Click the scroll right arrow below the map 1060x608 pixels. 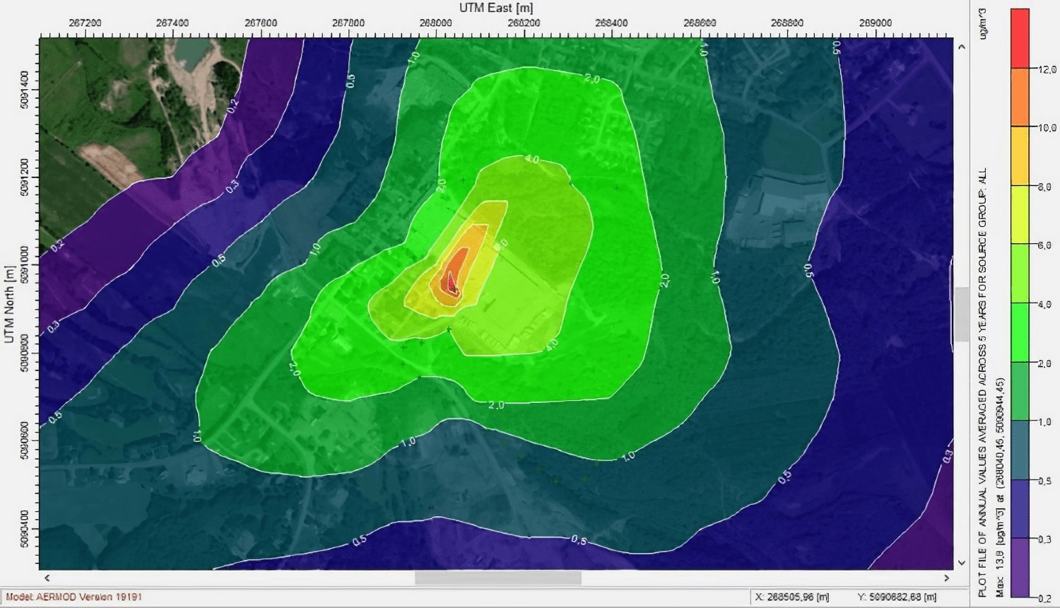(x=946, y=578)
